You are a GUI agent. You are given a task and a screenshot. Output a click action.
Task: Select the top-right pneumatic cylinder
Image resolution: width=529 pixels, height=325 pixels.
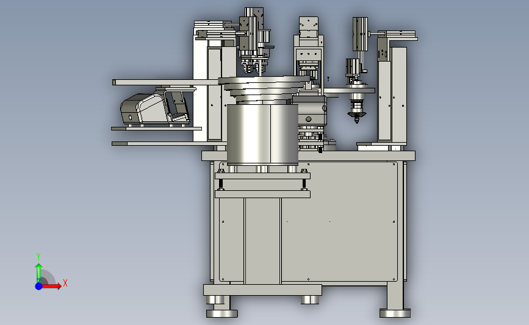click(360, 34)
